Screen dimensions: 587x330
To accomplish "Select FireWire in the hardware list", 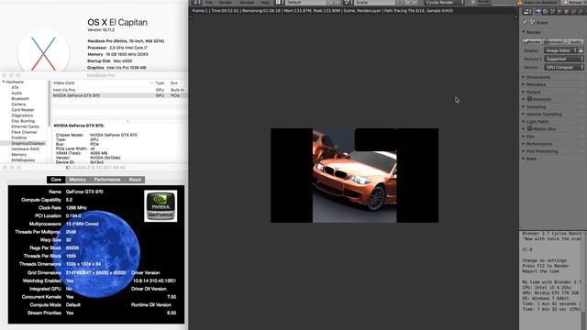I will 18,137.
